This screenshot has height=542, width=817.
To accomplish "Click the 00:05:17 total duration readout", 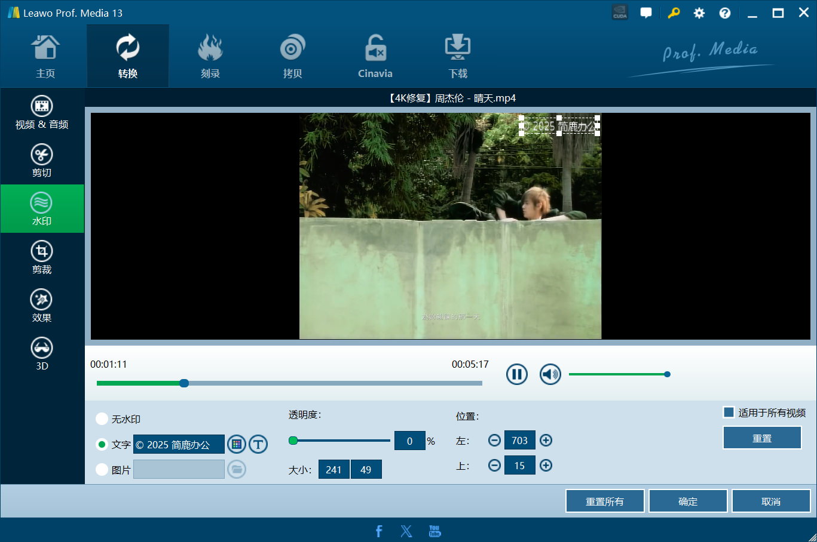I will coord(470,364).
